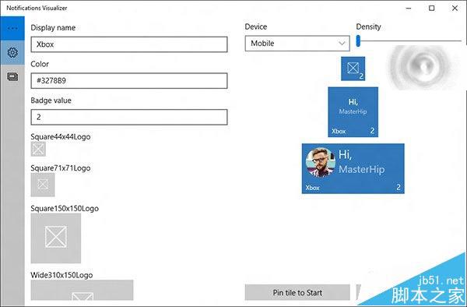
Task: Close the Notifications Visualizer window
Action: click(x=455, y=9)
